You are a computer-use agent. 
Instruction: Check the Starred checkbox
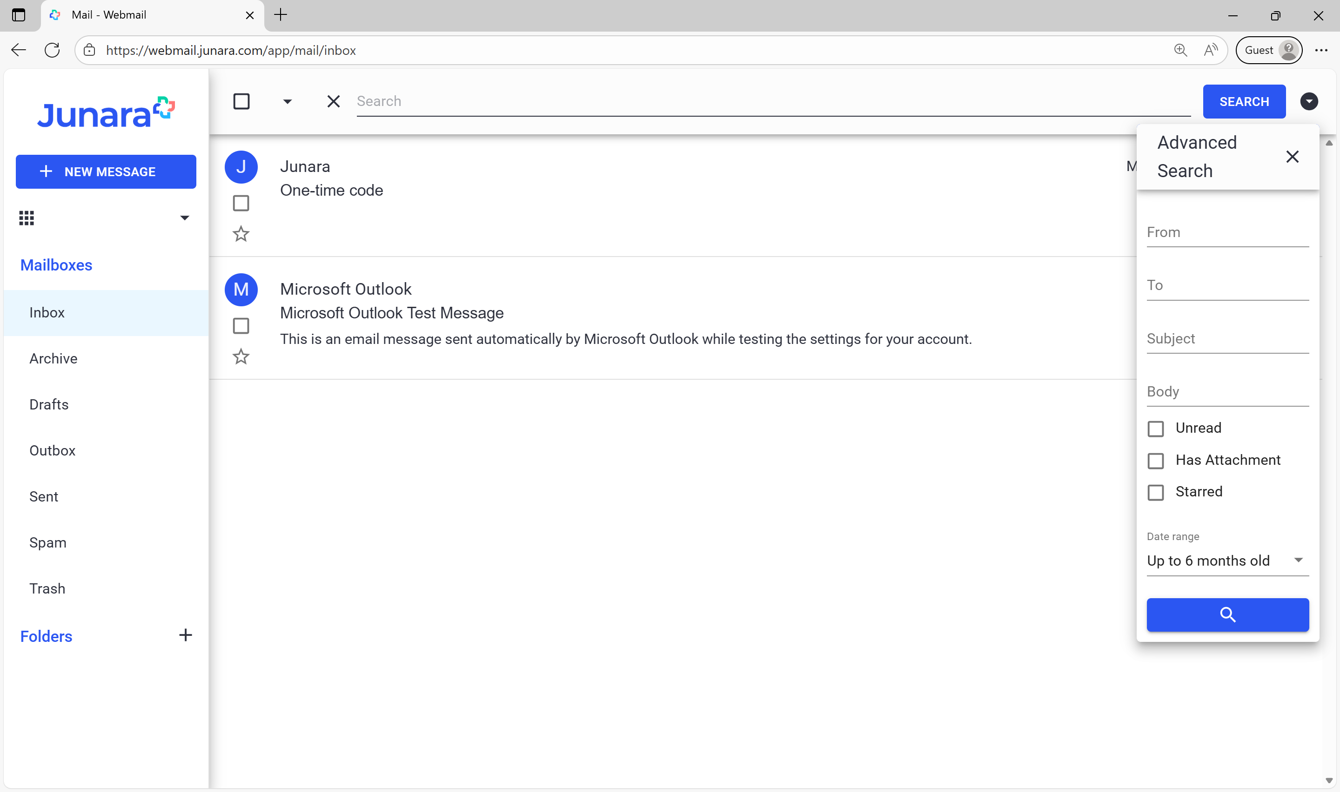[x=1156, y=492]
